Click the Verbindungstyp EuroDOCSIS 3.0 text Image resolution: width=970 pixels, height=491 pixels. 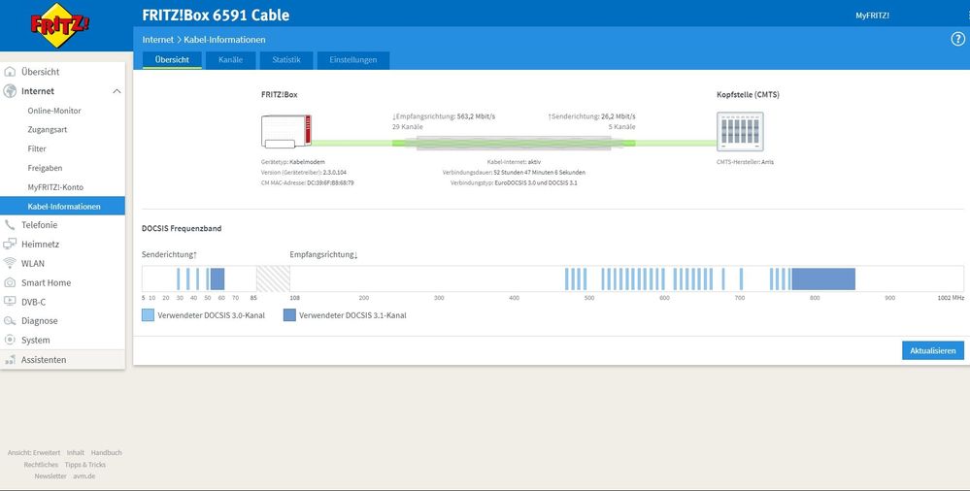tap(514, 183)
